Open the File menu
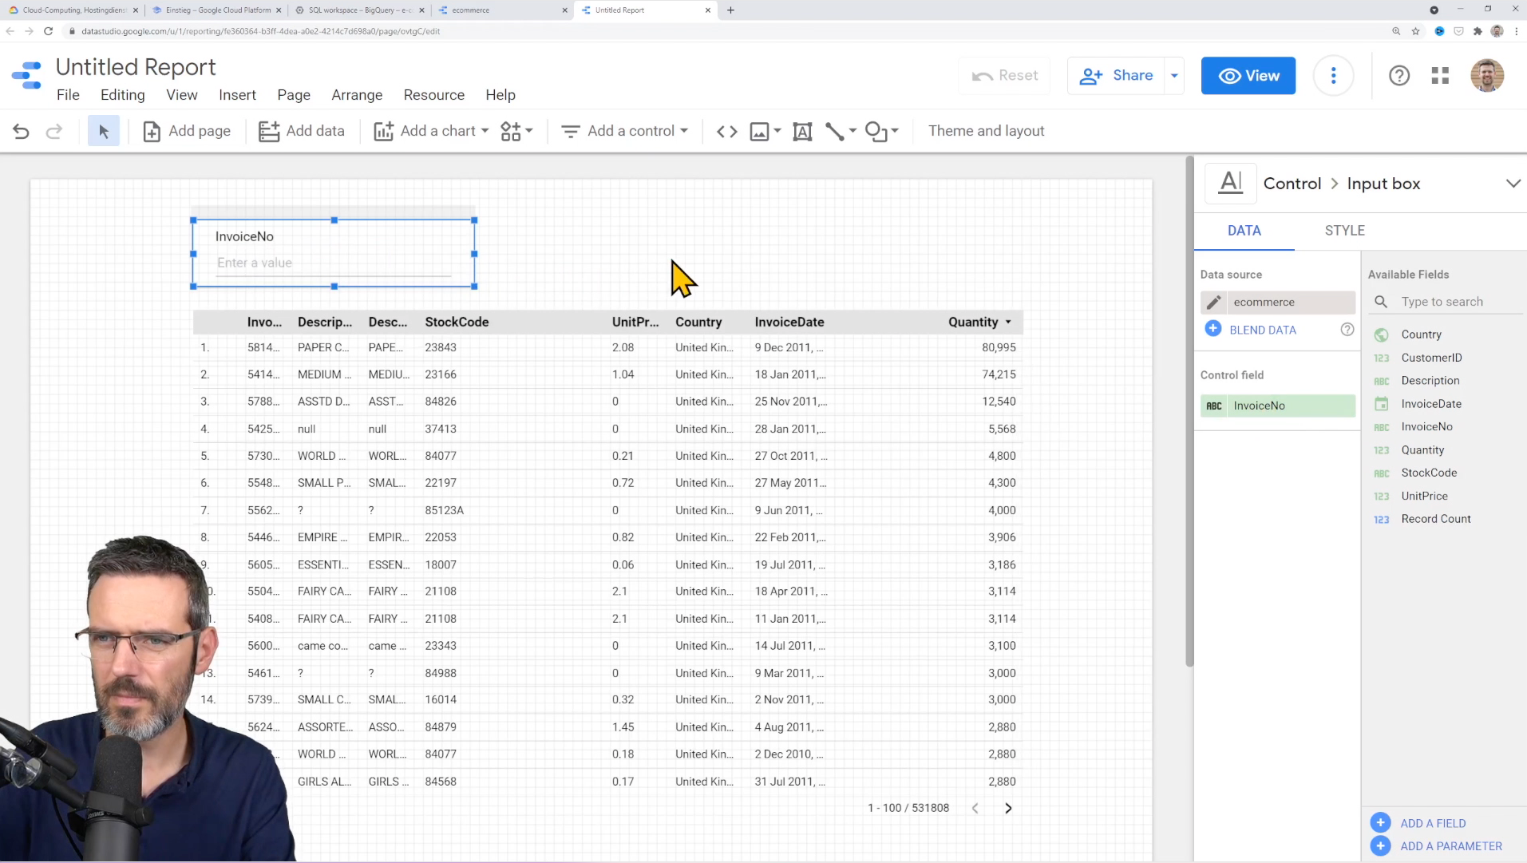Image resolution: width=1527 pixels, height=863 pixels. tap(68, 95)
